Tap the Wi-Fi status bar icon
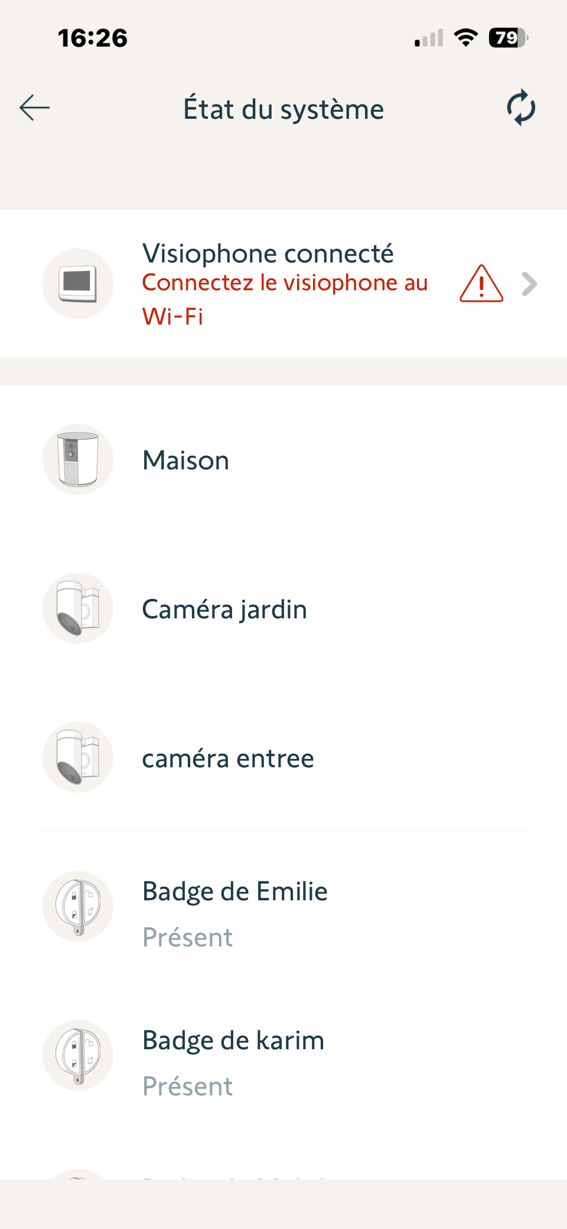567x1229 pixels. 466,38
